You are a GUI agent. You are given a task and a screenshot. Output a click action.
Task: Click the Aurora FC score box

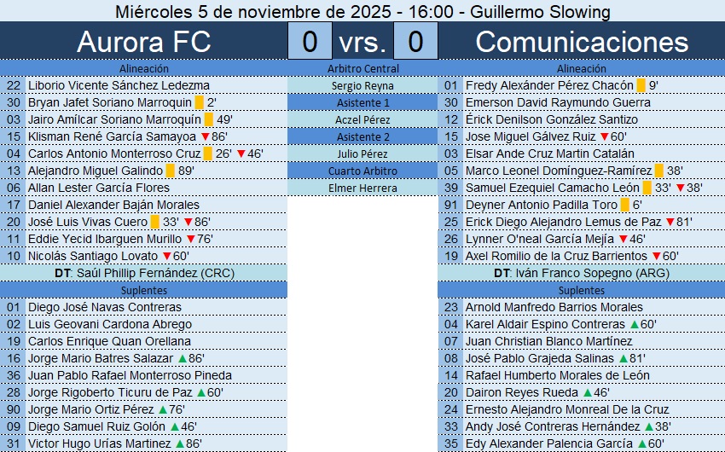[x=310, y=42]
